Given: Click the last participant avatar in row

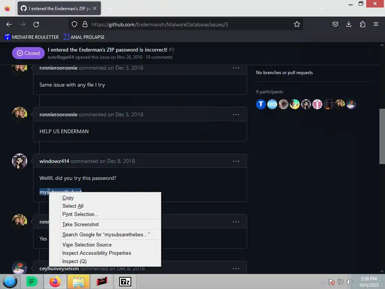Looking at the screenshot, I should (351, 104).
